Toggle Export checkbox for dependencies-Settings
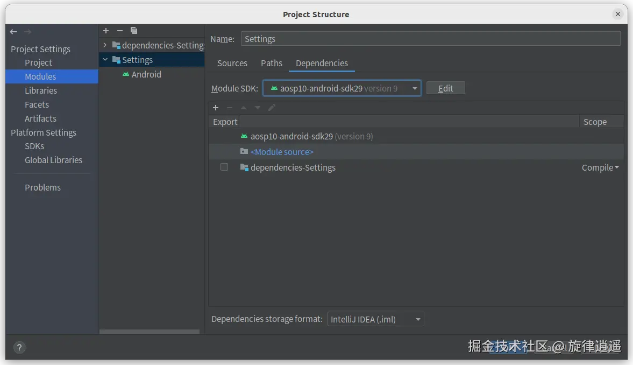This screenshot has width=633, height=365. pos(224,167)
